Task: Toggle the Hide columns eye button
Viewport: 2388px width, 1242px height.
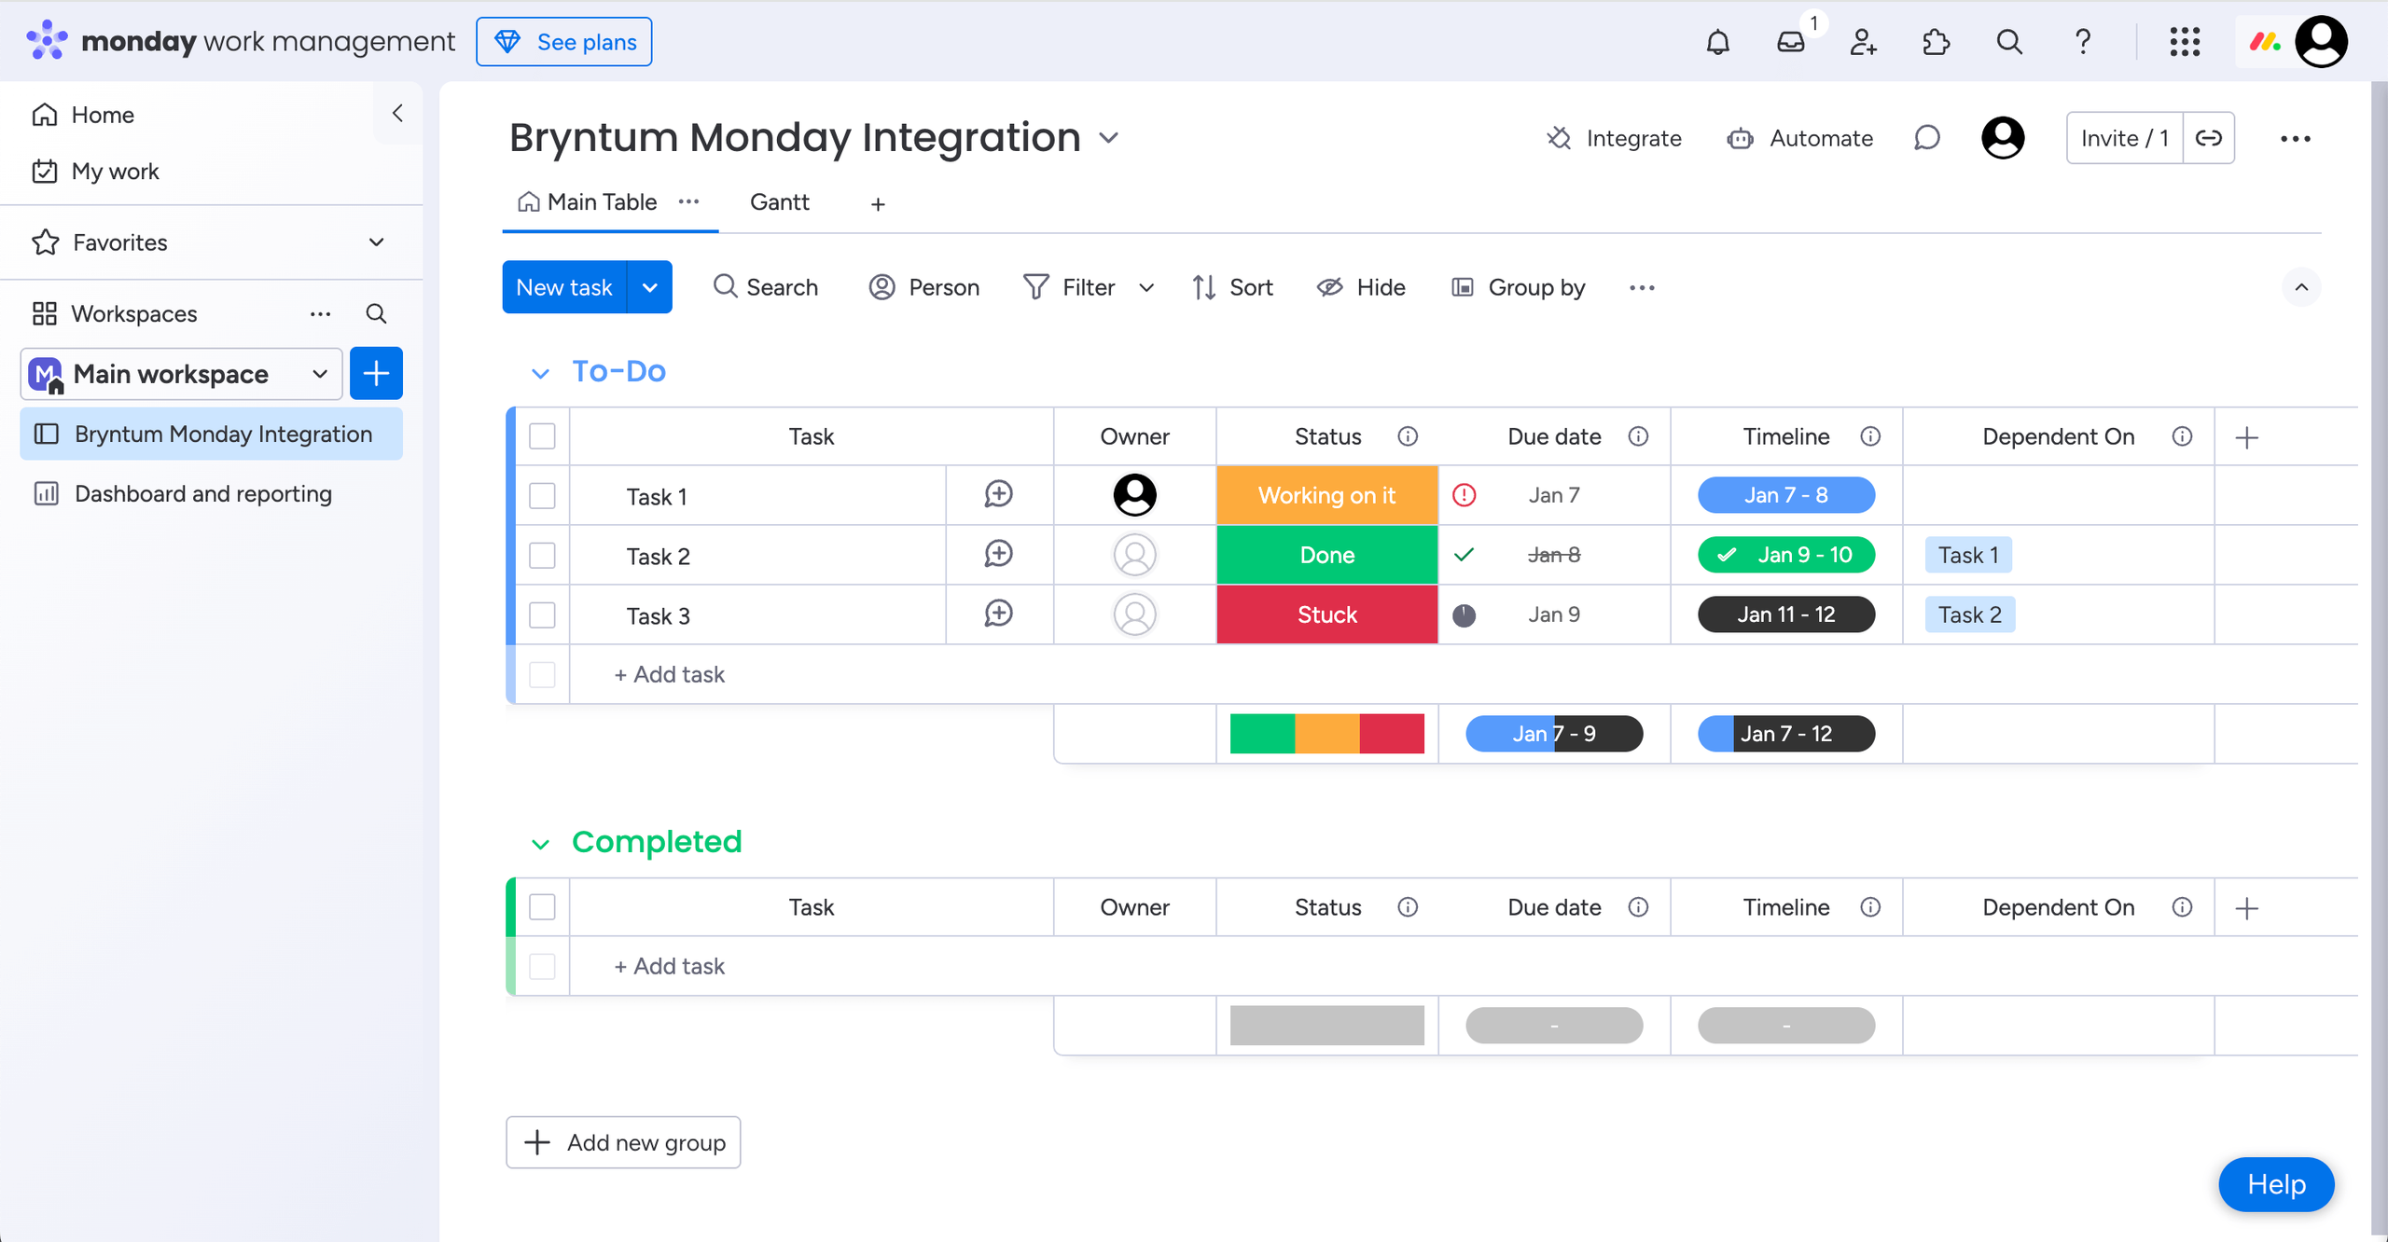Action: point(1361,287)
